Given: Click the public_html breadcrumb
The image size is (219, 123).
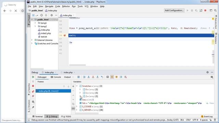Looking at the screenshot, I should (36, 11).
